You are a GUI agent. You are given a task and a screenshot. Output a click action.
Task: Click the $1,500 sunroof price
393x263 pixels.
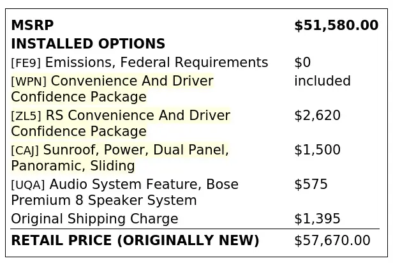[x=317, y=149]
